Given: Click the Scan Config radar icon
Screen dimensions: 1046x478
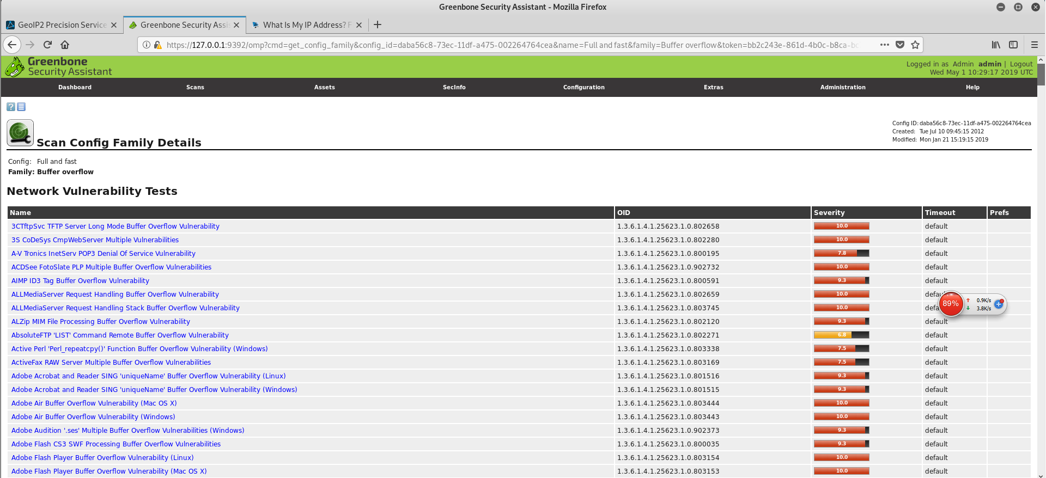Looking at the screenshot, I should pyautogui.click(x=20, y=133).
